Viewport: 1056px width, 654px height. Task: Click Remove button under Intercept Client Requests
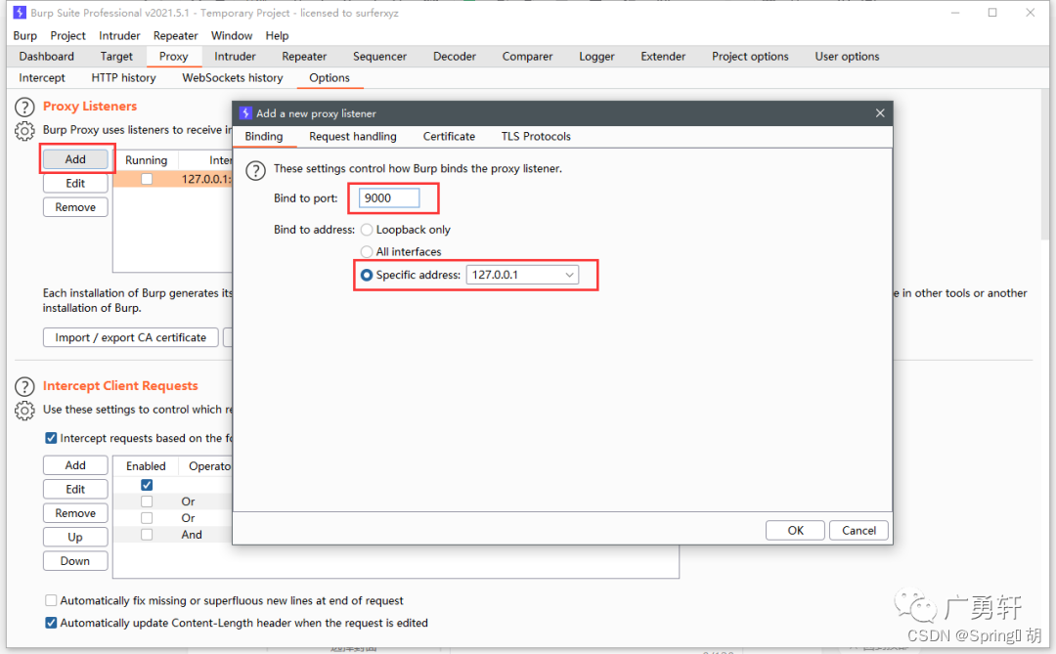[75, 513]
